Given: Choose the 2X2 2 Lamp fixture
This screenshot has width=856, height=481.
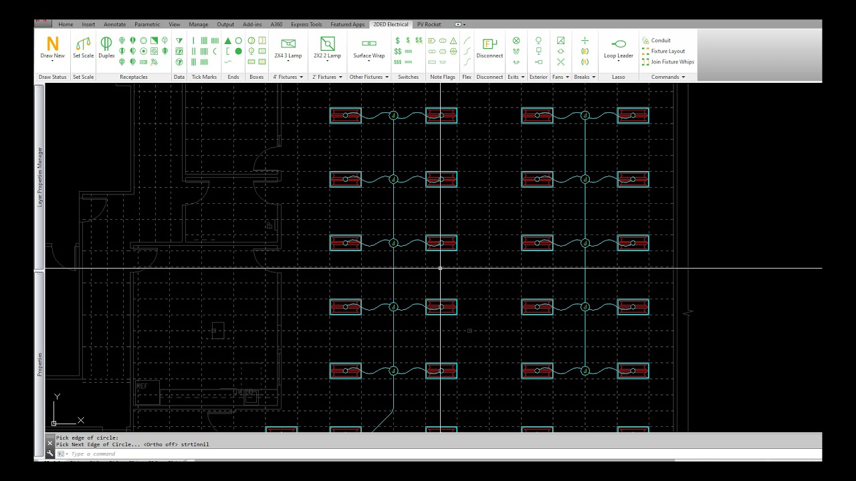Looking at the screenshot, I should (x=327, y=49).
